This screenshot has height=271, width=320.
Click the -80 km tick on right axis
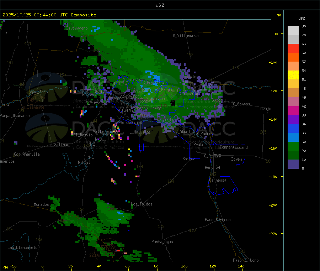[x=275, y=34]
